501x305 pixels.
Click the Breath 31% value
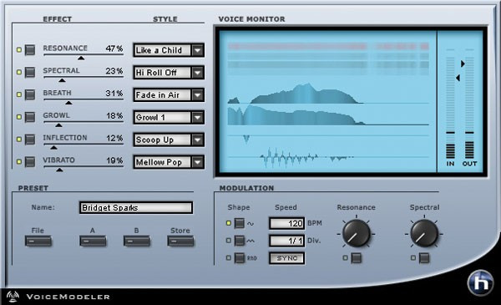[x=114, y=94]
